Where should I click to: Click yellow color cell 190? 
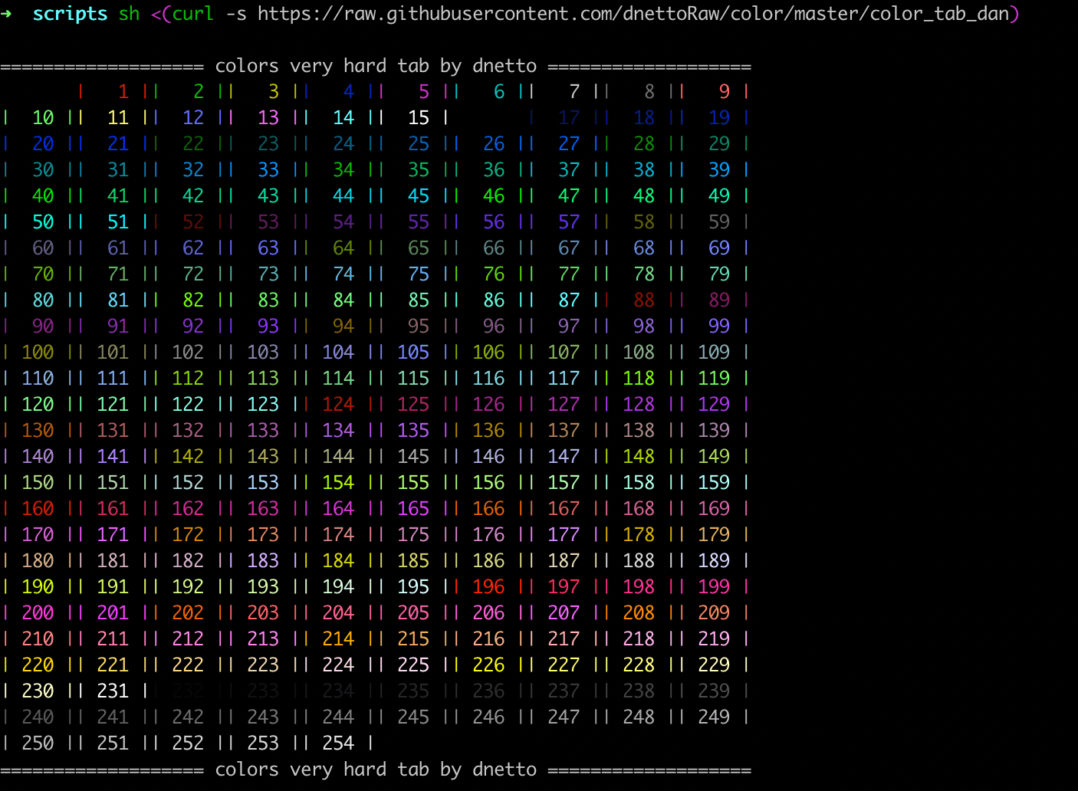[38, 587]
